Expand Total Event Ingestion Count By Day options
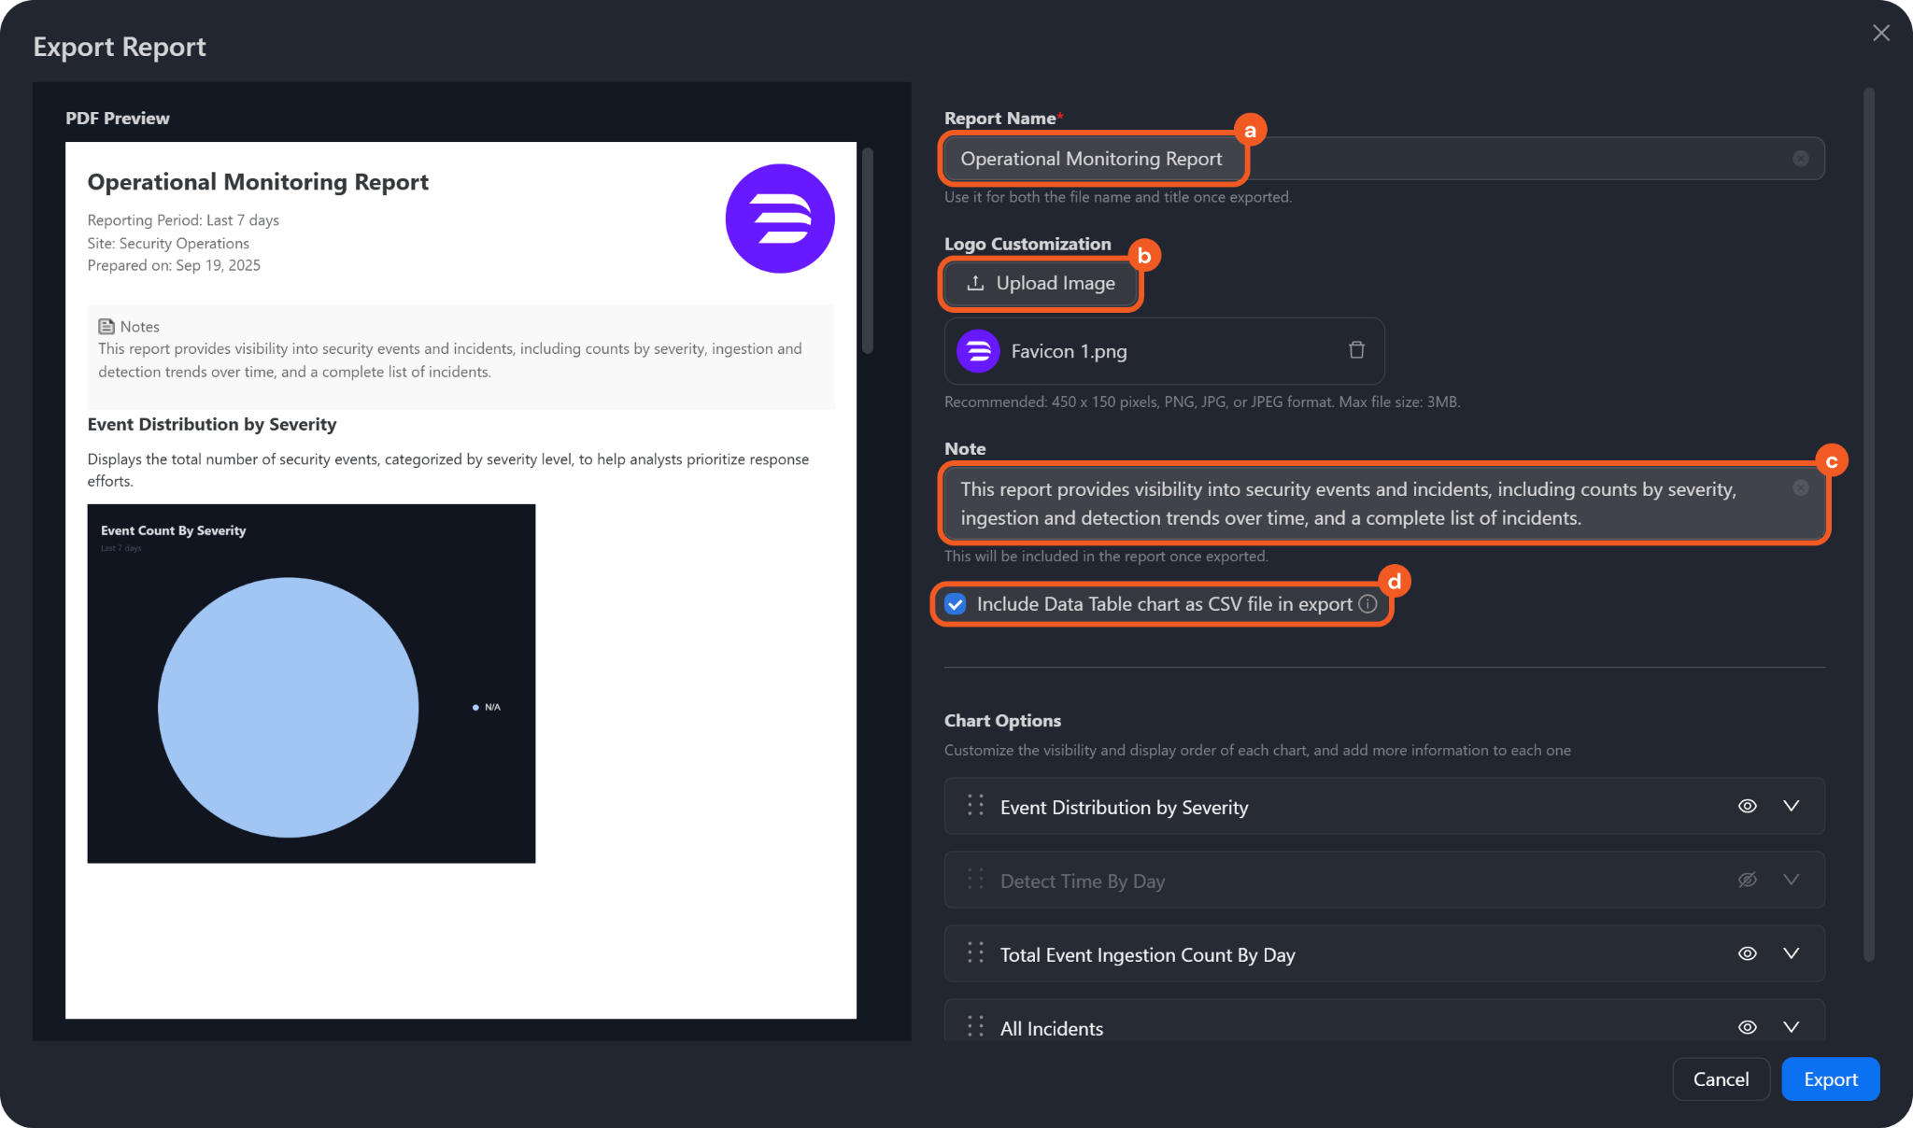Image resolution: width=1913 pixels, height=1128 pixels. pos(1791,953)
